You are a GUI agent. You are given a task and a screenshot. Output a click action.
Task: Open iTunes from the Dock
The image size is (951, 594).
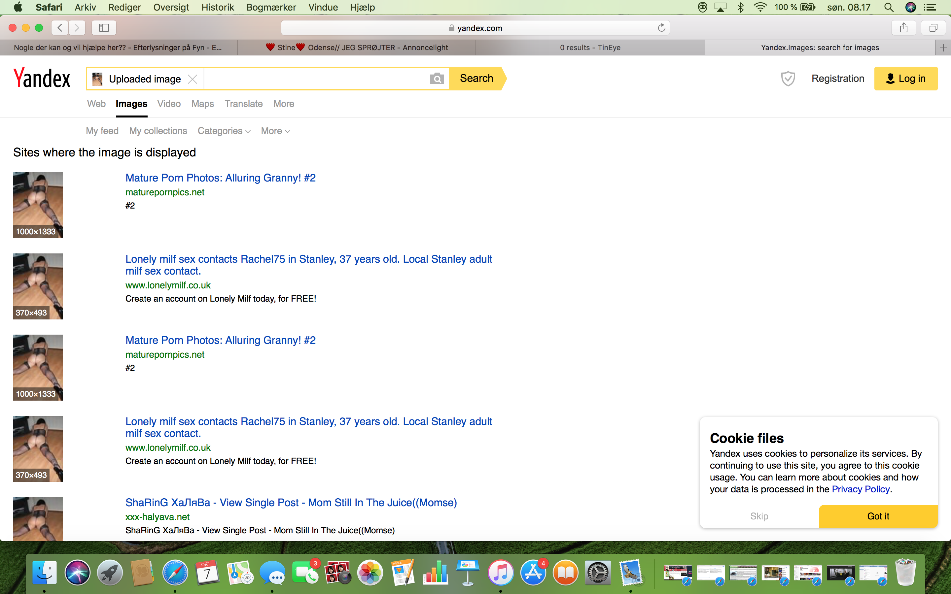(500, 573)
